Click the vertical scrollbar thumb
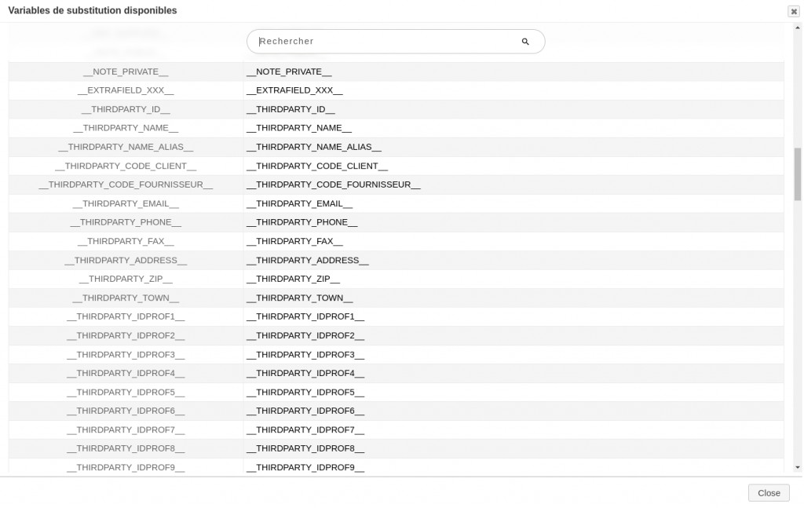804x508 pixels. point(798,173)
